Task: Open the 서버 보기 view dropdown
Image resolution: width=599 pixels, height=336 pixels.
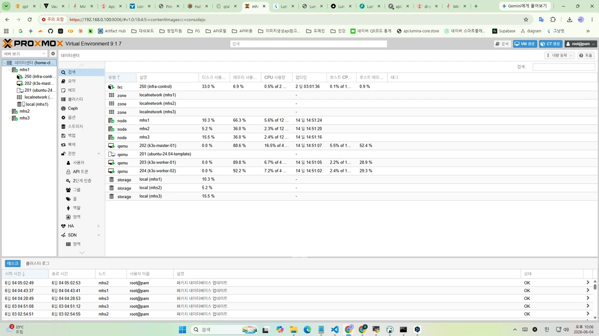Action: tap(24, 53)
